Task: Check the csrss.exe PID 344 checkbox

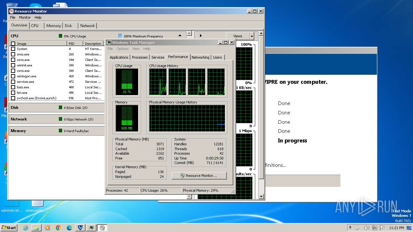Action: click(x=13, y=60)
